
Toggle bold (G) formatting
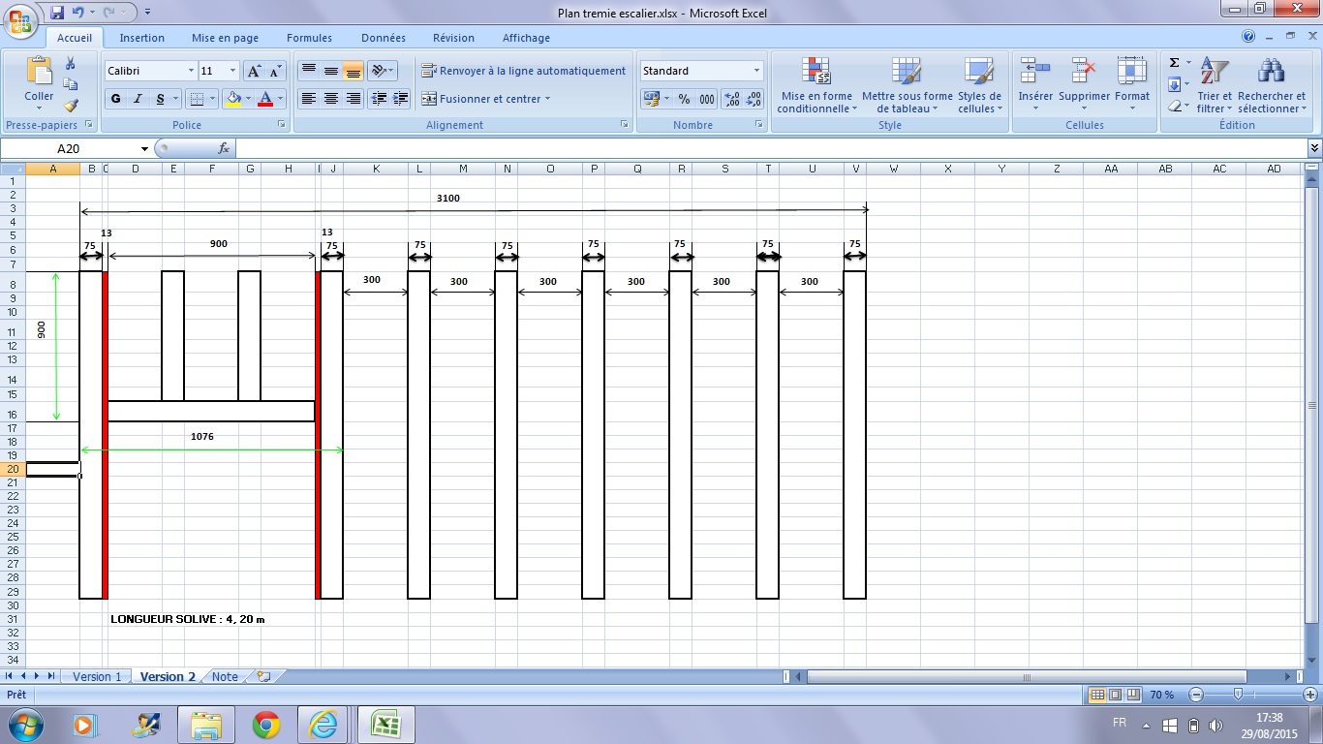[116, 98]
